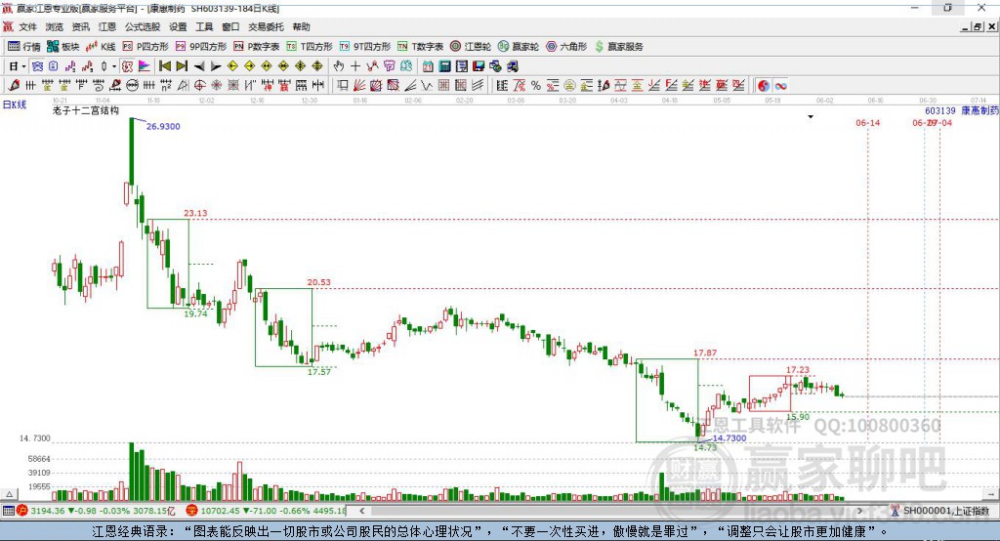Open the 9T四方形 tool
This screenshot has height=541, width=1000.
pyautogui.click(x=365, y=47)
